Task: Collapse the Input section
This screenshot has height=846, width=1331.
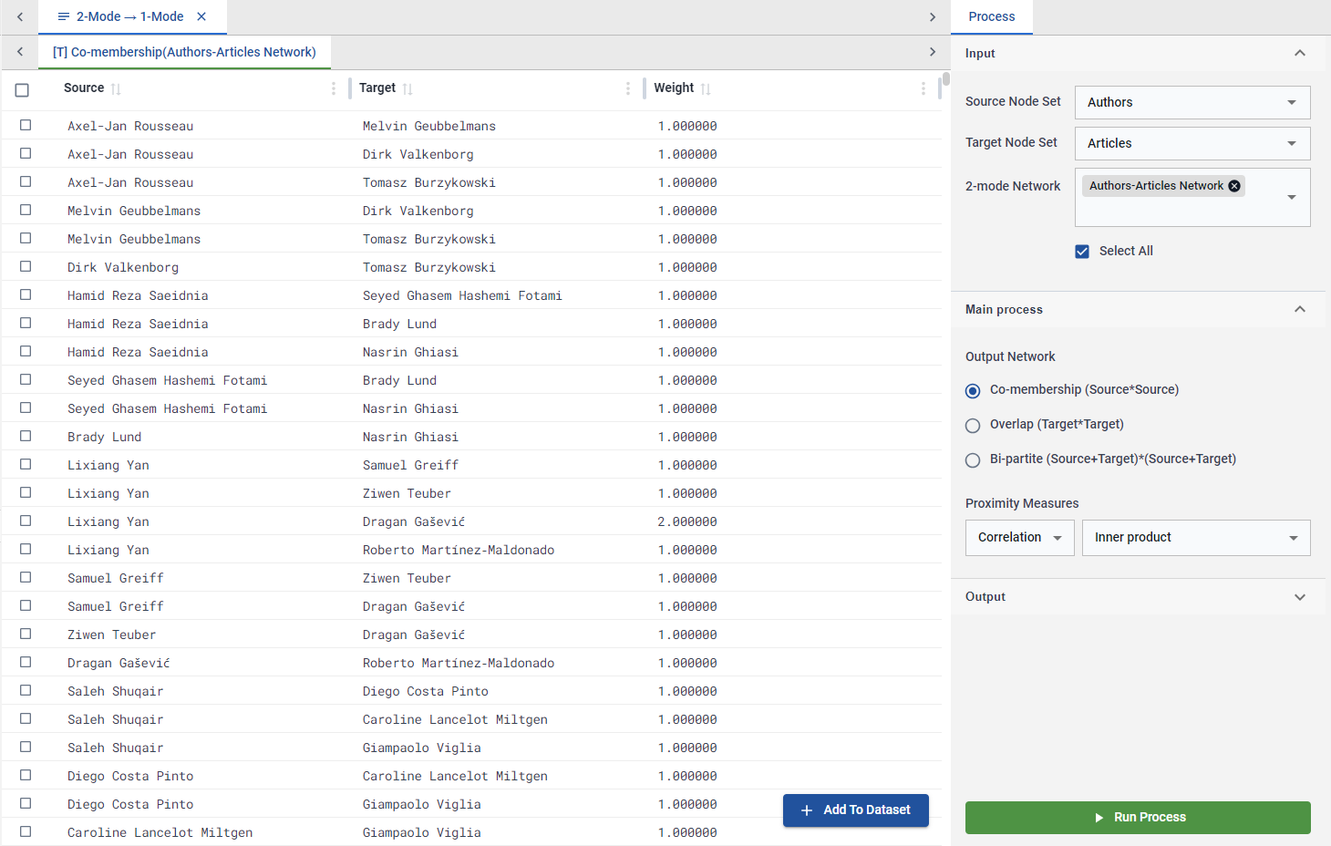Action: pos(1300,53)
